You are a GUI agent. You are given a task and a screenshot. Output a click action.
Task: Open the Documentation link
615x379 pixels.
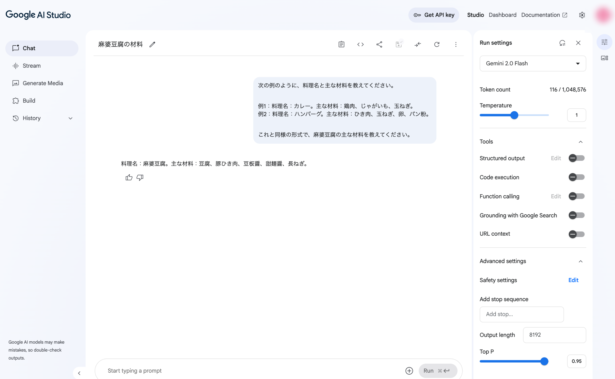544,15
